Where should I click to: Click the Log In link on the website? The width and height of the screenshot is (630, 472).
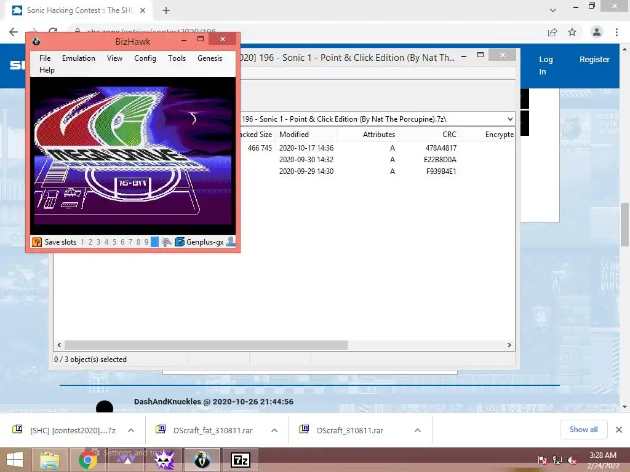546,65
